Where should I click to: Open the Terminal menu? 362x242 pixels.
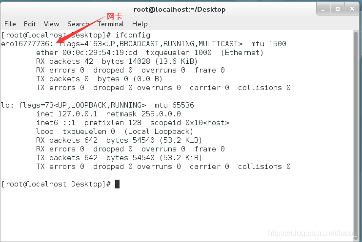click(x=111, y=24)
